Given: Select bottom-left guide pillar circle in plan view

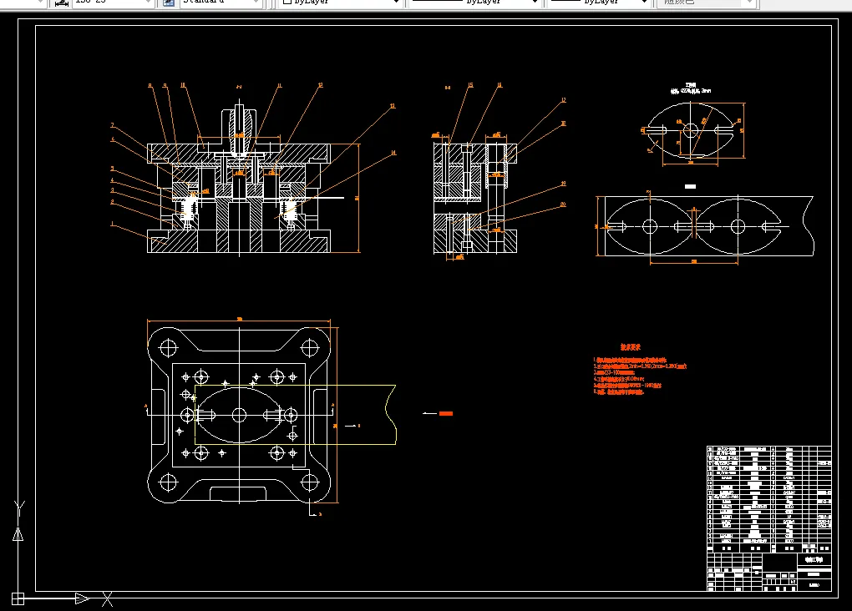Looking at the screenshot, I should (169, 482).
